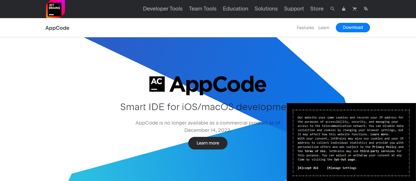This screenshot has height=181, width=416.
Task: Open the language selector icon
Action: (x=366, y=9)
